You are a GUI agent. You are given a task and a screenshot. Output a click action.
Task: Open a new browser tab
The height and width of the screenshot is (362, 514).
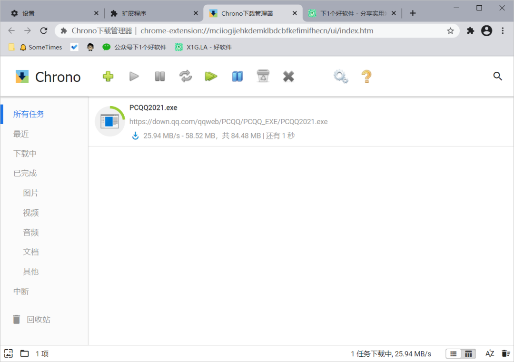click(x=413, y=13)
